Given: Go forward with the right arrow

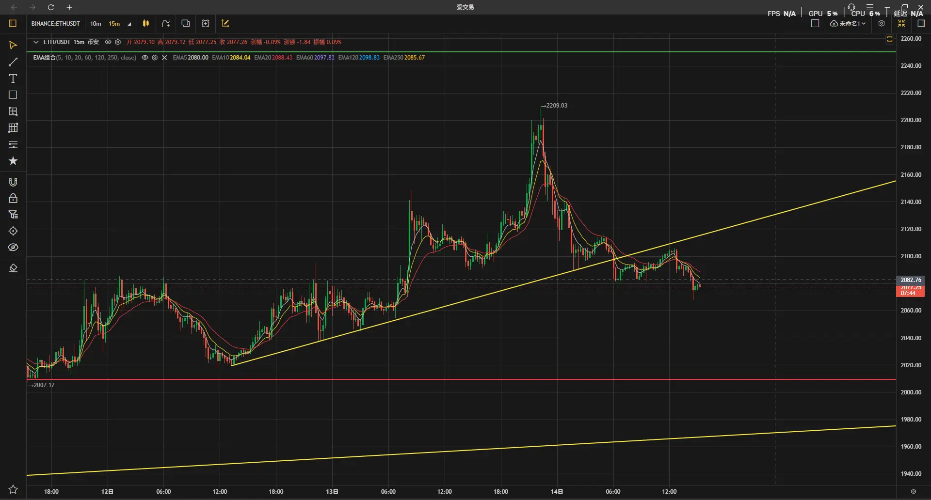Looking at the screenshot, I should tap(32, 7).
